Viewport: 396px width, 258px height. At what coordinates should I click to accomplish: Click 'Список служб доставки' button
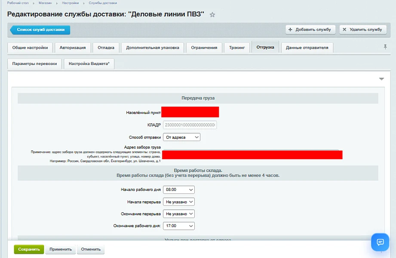click(40, 30)
